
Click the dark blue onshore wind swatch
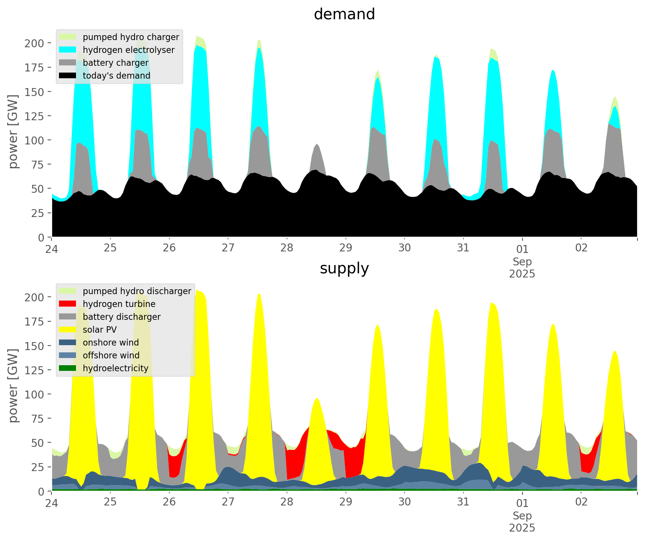point(68,343)
